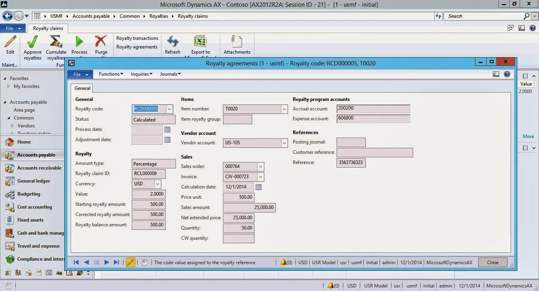
Task: Open the Inquiries menu
Action: click(x=141, y=74)
